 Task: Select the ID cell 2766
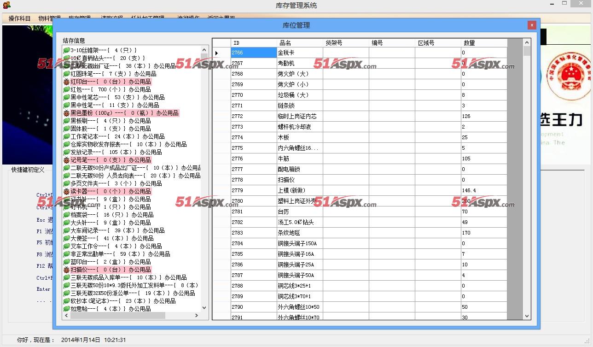click(x=254, y=53)
